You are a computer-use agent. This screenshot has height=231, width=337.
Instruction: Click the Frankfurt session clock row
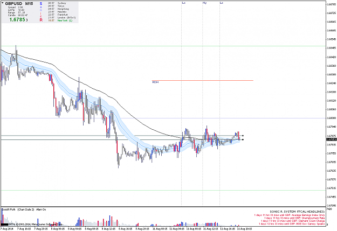pos(57,15)
